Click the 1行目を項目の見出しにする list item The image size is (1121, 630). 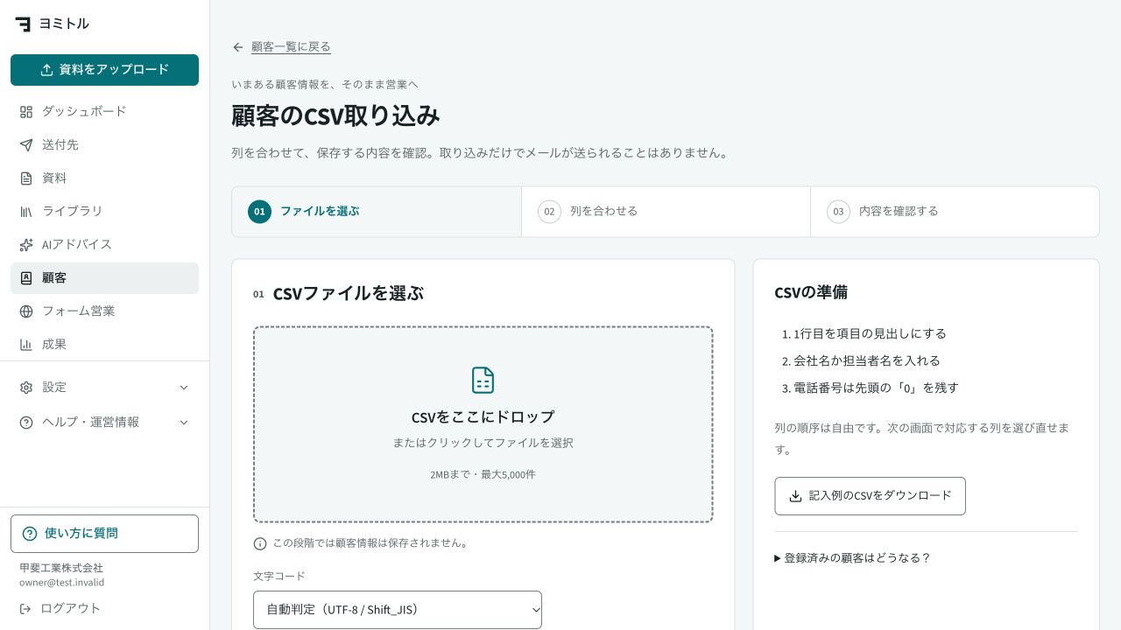[870, 333]
